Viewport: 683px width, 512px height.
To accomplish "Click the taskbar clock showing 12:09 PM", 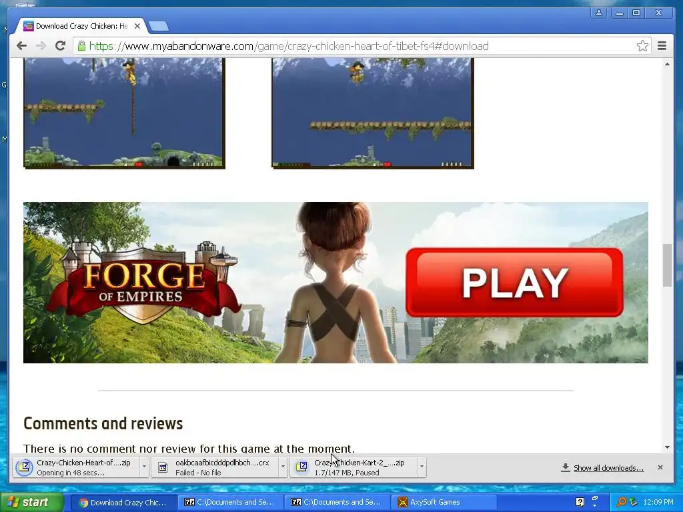I will pos(658,503).
